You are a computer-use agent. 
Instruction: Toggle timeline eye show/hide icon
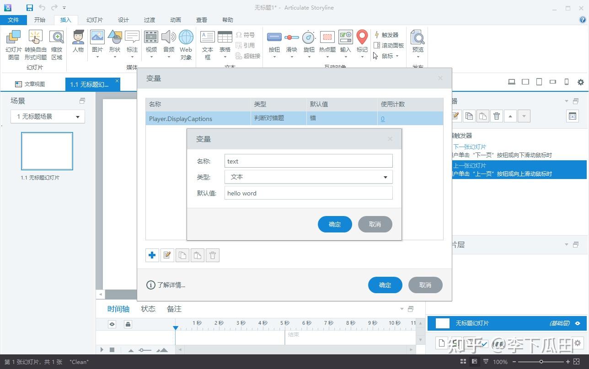pos(112,324)
